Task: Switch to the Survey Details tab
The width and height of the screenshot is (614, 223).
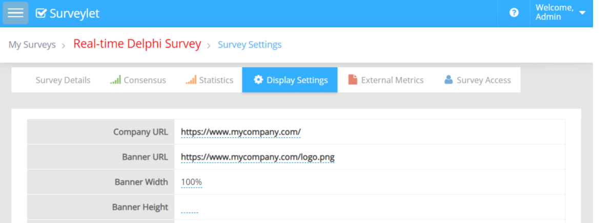Action: coord(63,80)
